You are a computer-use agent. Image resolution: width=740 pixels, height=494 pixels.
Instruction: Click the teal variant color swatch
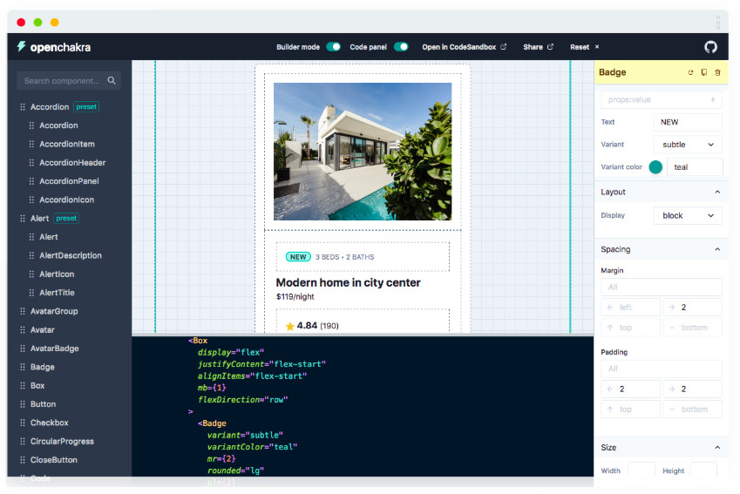[x=655, y=167]
